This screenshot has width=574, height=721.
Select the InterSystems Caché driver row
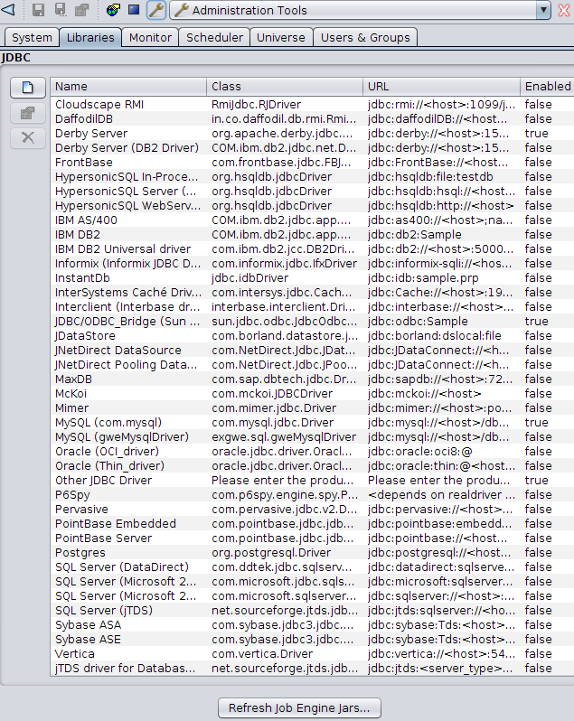click(312, 293)
